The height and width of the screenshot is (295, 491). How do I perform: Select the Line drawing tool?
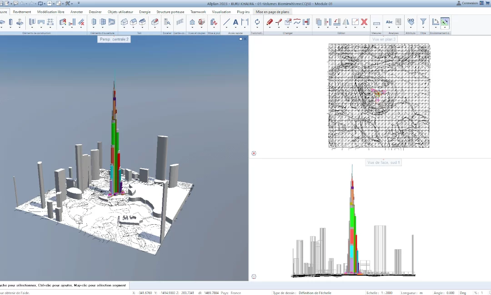[x=226, y=22]
